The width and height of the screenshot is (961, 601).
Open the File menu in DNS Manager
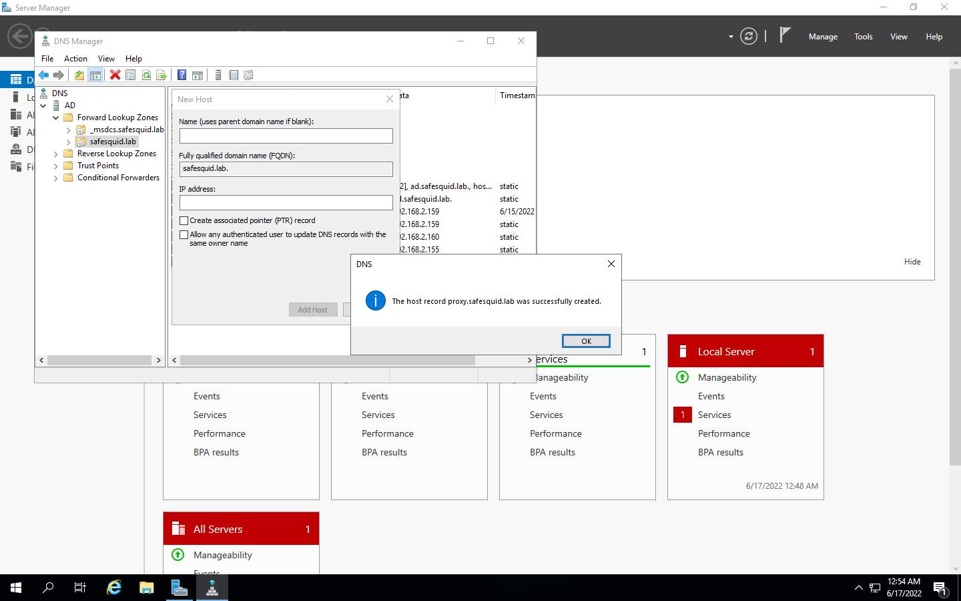point(47,59)
